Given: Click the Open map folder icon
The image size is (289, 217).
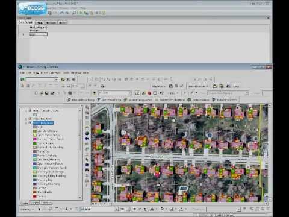Looking at the screenshot, I should [x=42, y=93].
